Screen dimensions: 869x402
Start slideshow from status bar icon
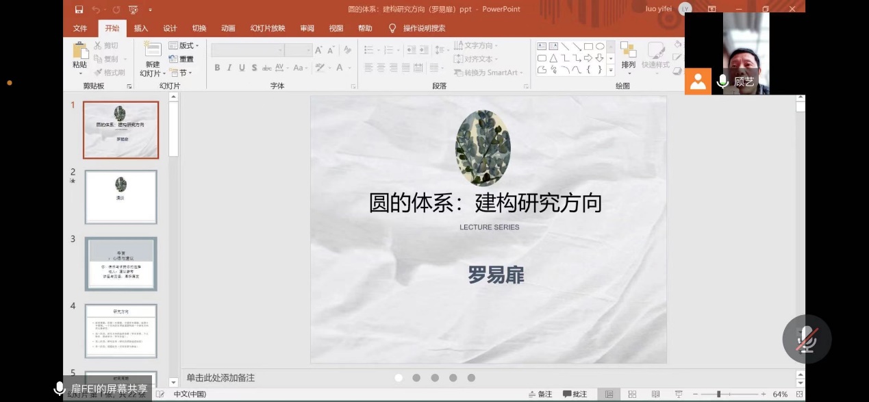pos(678,394)
